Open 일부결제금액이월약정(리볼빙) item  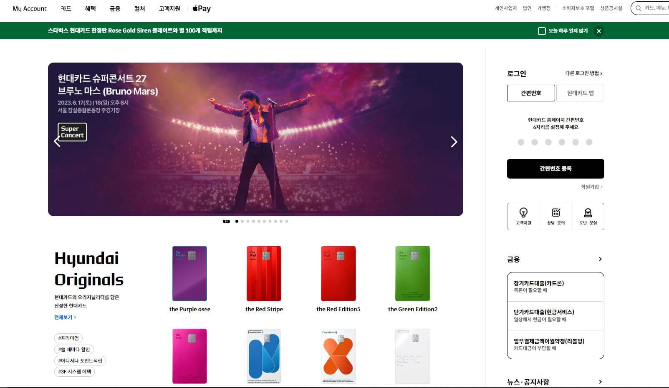555,345
